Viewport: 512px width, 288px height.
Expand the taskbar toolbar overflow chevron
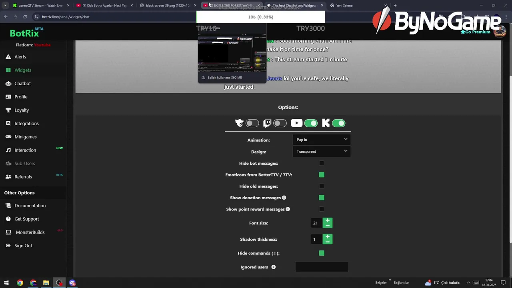click(x=390, y=281)
